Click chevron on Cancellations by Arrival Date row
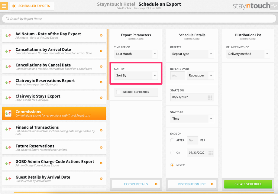The image size is (278, 194). click(x=101, y=51)
